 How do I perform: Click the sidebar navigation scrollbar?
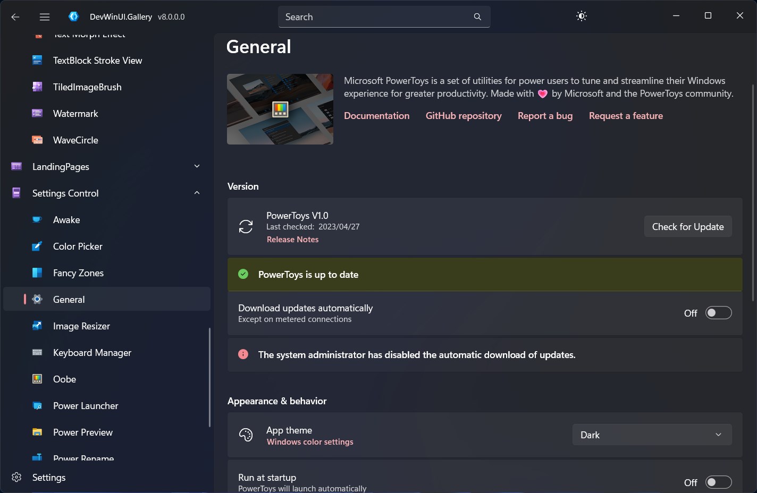[x=209, y=377]
